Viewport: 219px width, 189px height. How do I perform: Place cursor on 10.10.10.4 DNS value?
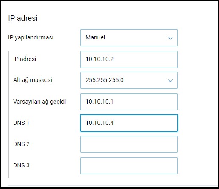tap(100, 123)
